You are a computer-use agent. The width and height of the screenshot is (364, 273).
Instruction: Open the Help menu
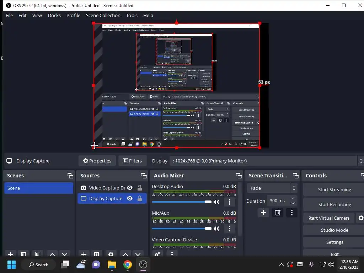click(x=148, y=15)
